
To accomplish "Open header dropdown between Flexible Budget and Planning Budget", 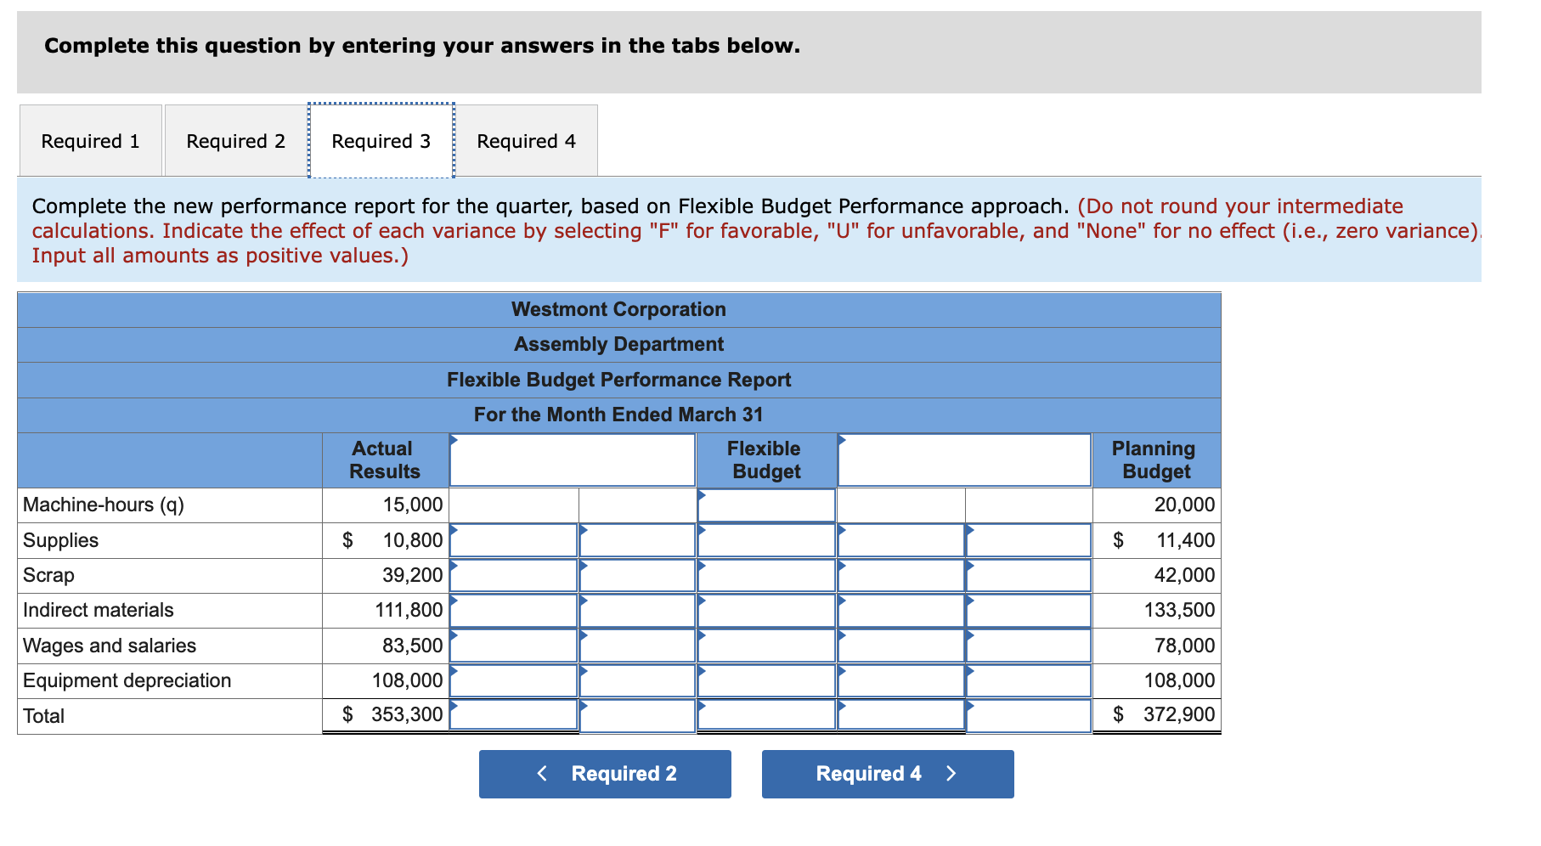I will pyautogui.click(x=964, y=460).
